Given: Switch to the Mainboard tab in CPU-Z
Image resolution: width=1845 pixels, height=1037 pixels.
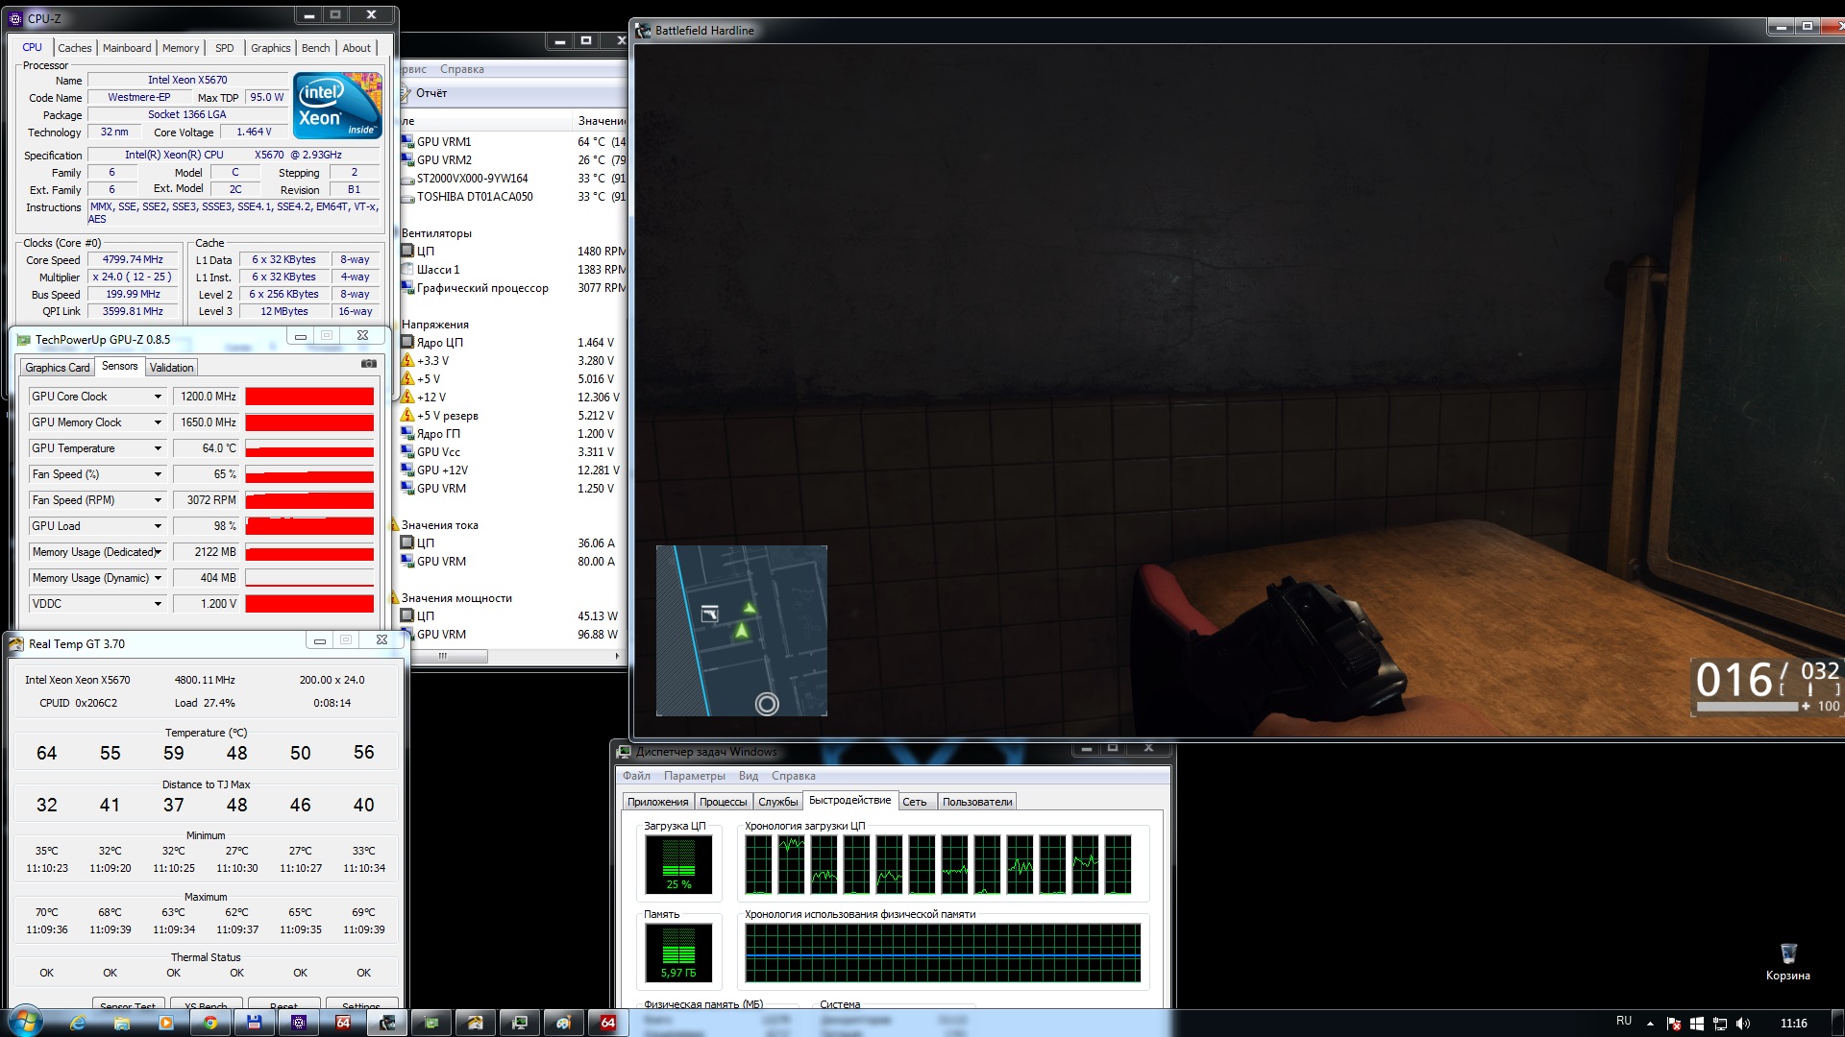Looking at the screenshot, I should [x=127, y=48].
